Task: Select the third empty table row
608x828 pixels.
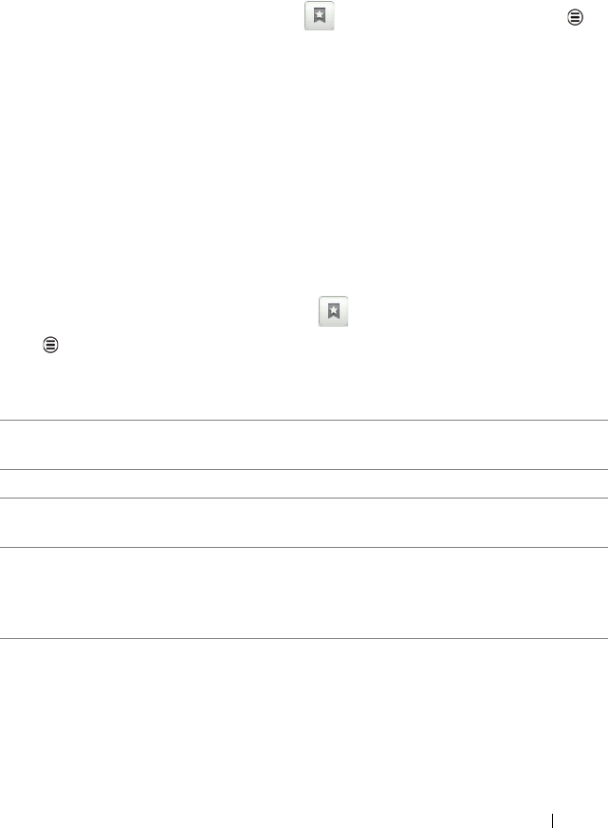Action: click(304, 523)
